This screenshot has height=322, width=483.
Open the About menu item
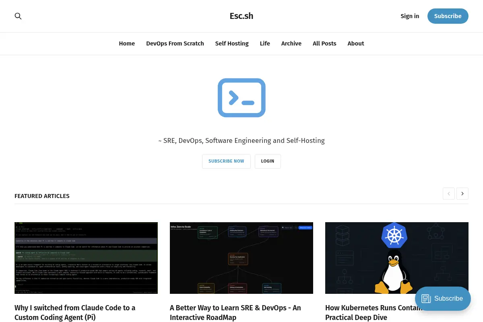click(x=356, y=43)
